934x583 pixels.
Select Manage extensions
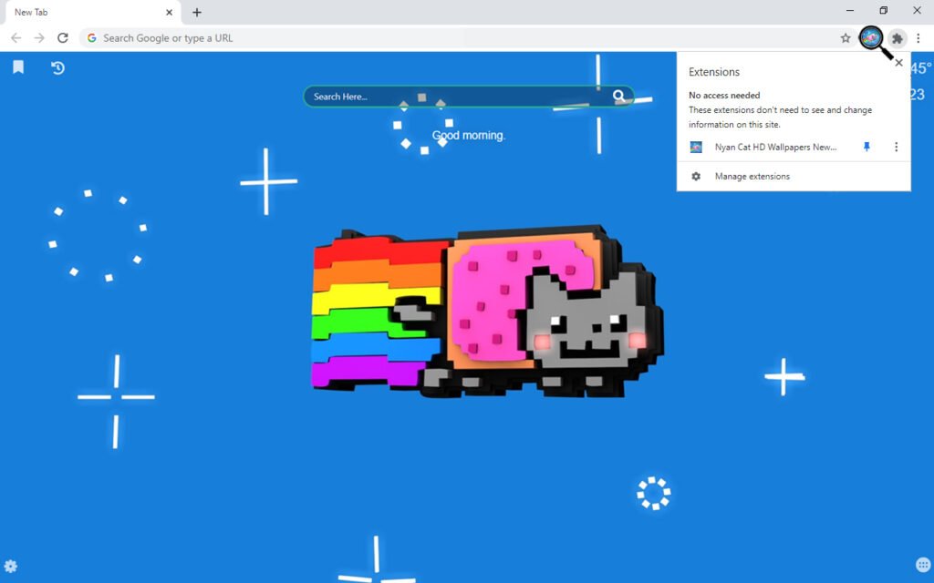coord(752,177)
